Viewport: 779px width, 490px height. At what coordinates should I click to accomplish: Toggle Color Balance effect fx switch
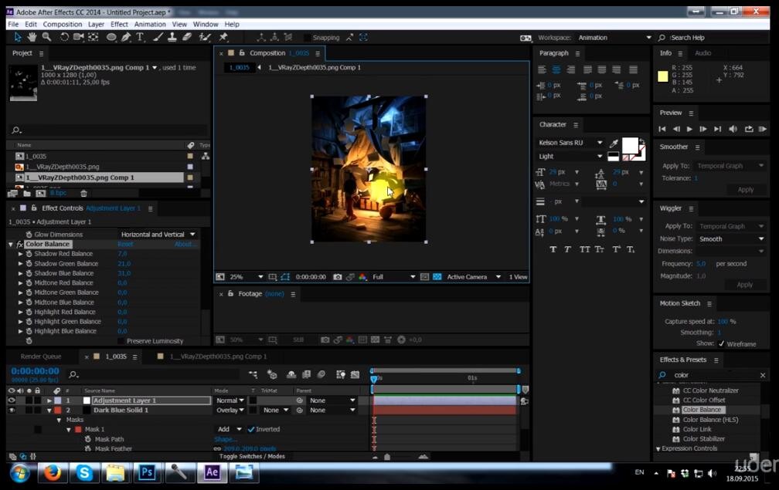point(20,245)
